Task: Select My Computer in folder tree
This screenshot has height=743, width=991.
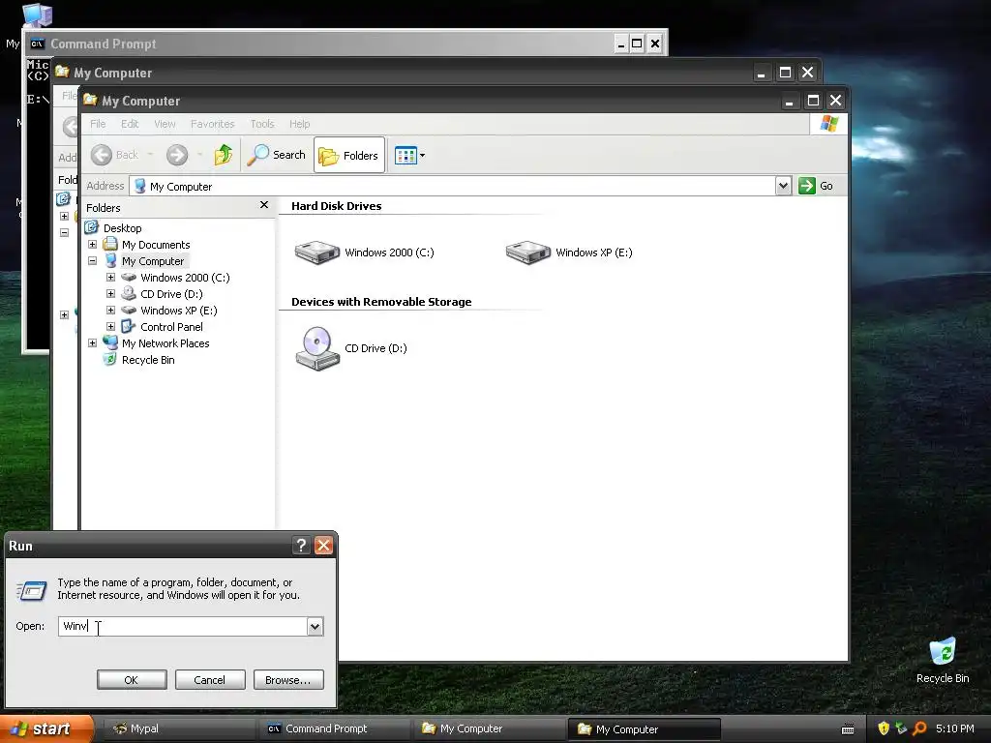Action: 153,261
